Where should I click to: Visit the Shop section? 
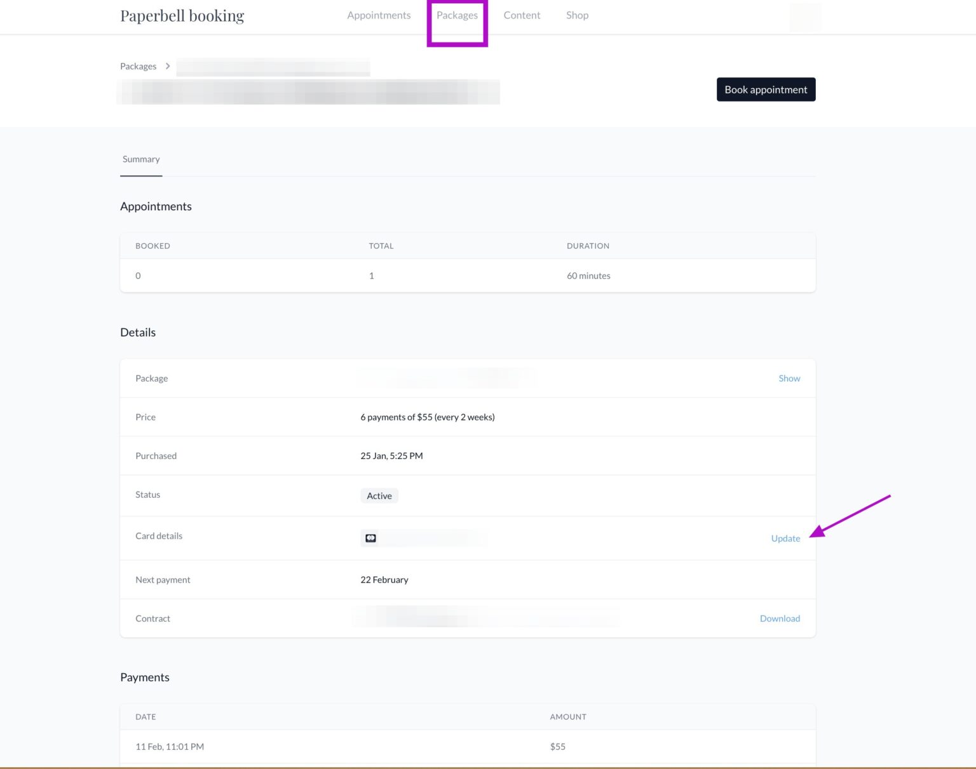click(577, 15)
